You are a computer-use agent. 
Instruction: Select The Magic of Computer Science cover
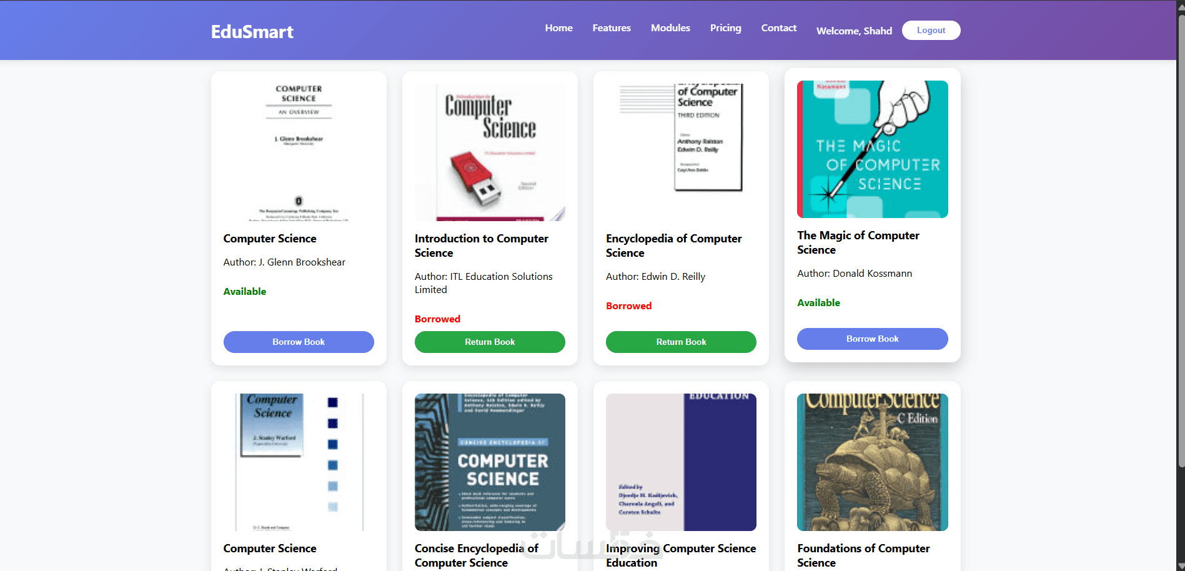point(872,149)
